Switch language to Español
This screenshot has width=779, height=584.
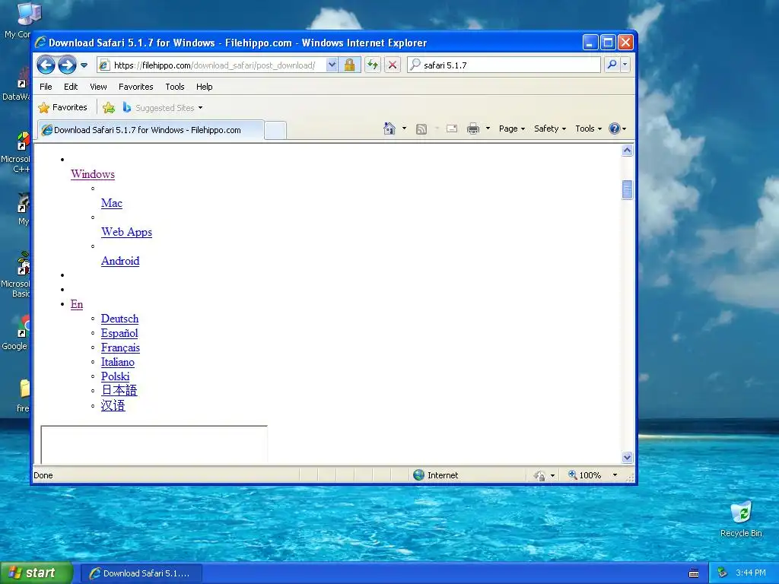(x=119, y=333)
